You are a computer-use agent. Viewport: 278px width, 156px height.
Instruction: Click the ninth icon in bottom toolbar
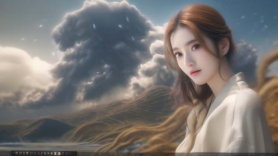click(x=42, y=153)
